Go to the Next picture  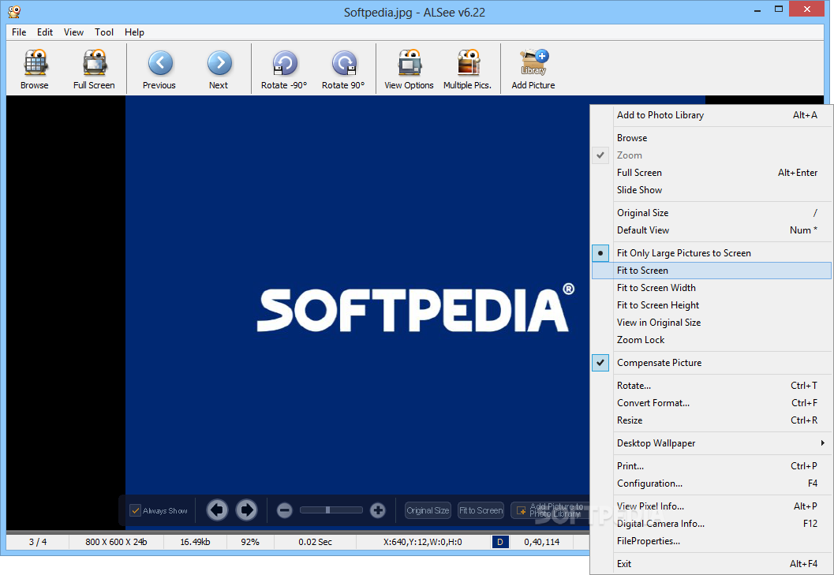point(219,69)
